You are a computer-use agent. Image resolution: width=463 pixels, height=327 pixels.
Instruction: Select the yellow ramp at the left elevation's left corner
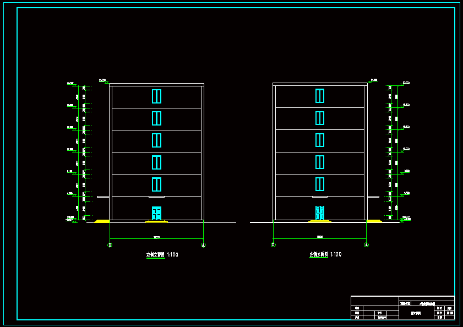(102, 221)
